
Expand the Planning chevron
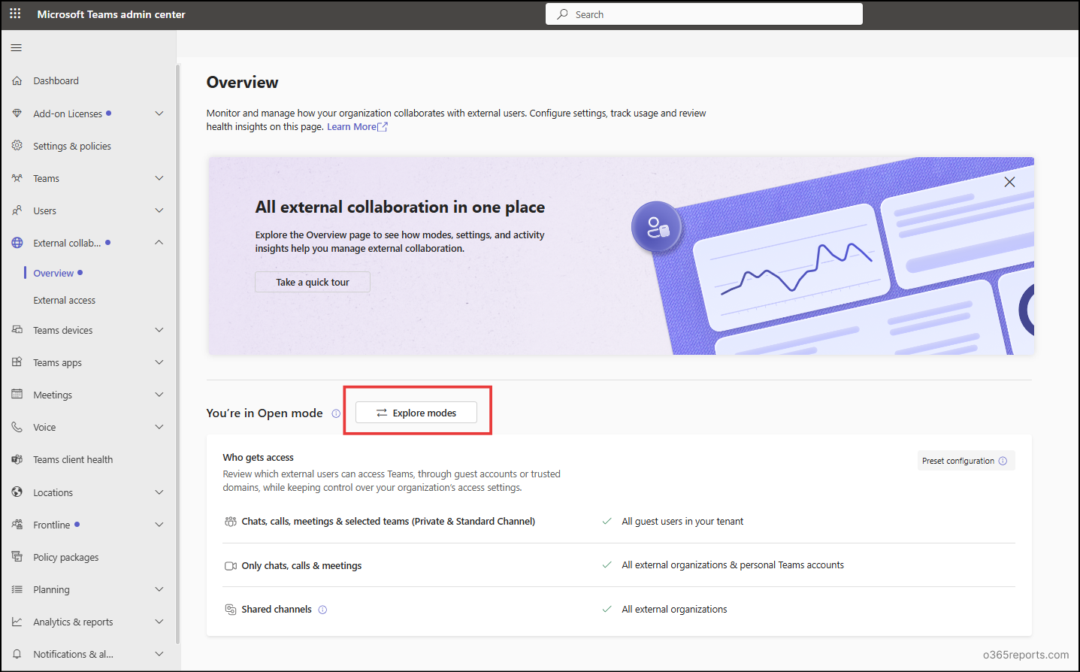click(159, 589)
